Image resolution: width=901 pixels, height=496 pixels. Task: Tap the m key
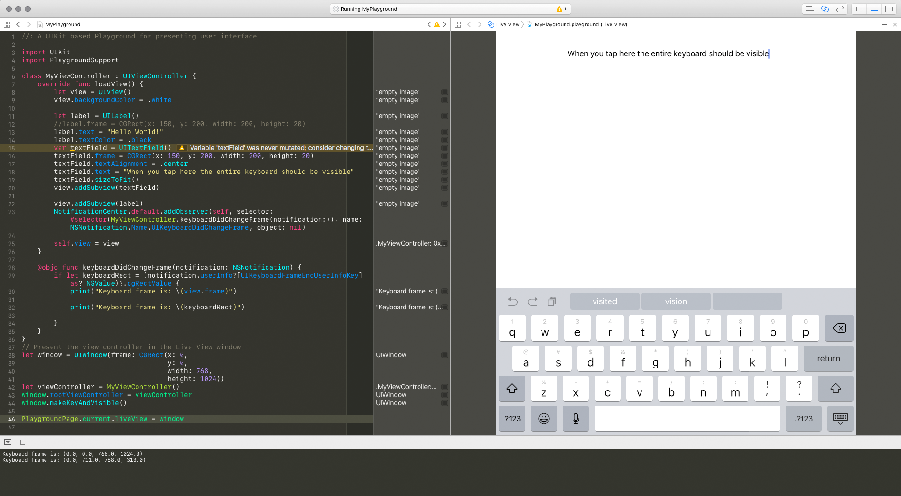[x=735, y=389]
